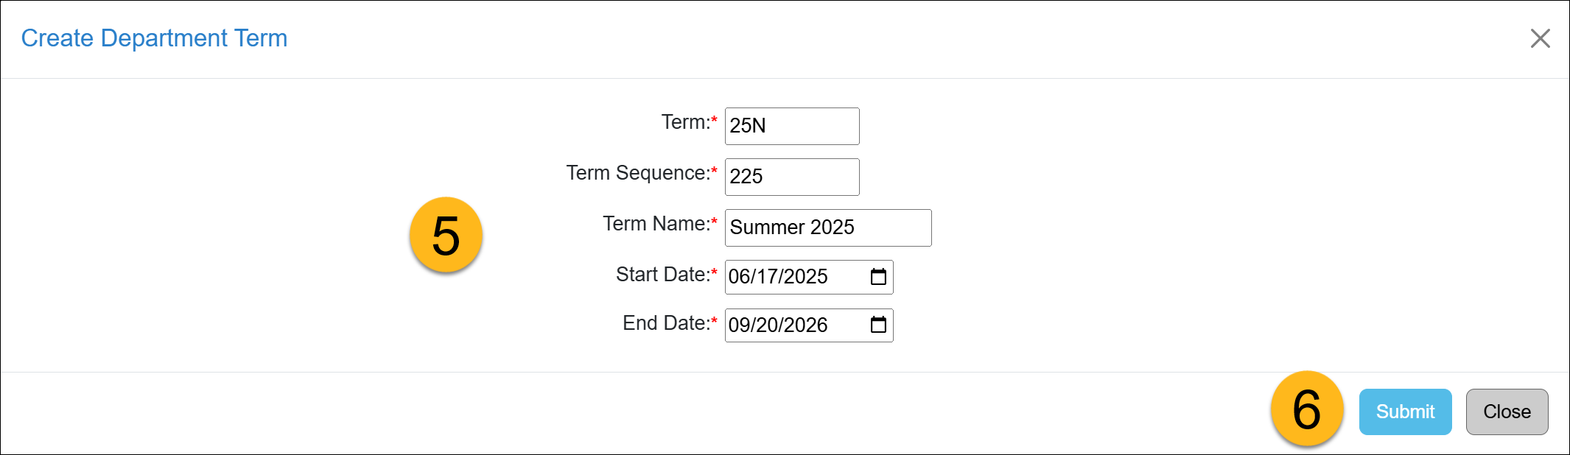Click the Term Sequence field showing 225
This screenshot has height=455, width=1570.
(x=791, y=177)
